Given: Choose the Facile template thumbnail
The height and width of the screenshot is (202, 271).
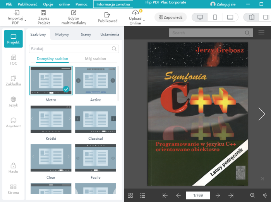Looking at the screenshot, I should point(96,158).
